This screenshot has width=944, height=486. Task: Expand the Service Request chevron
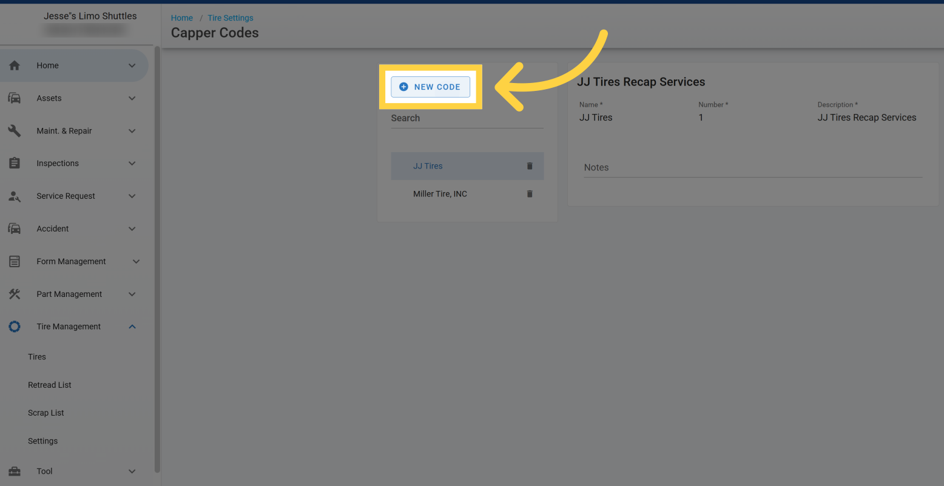click(x=132, y=196)
